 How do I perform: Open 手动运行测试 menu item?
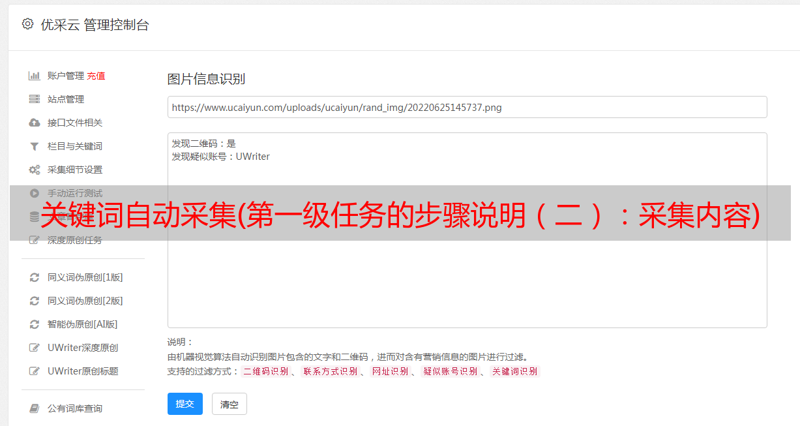[75, 193]
